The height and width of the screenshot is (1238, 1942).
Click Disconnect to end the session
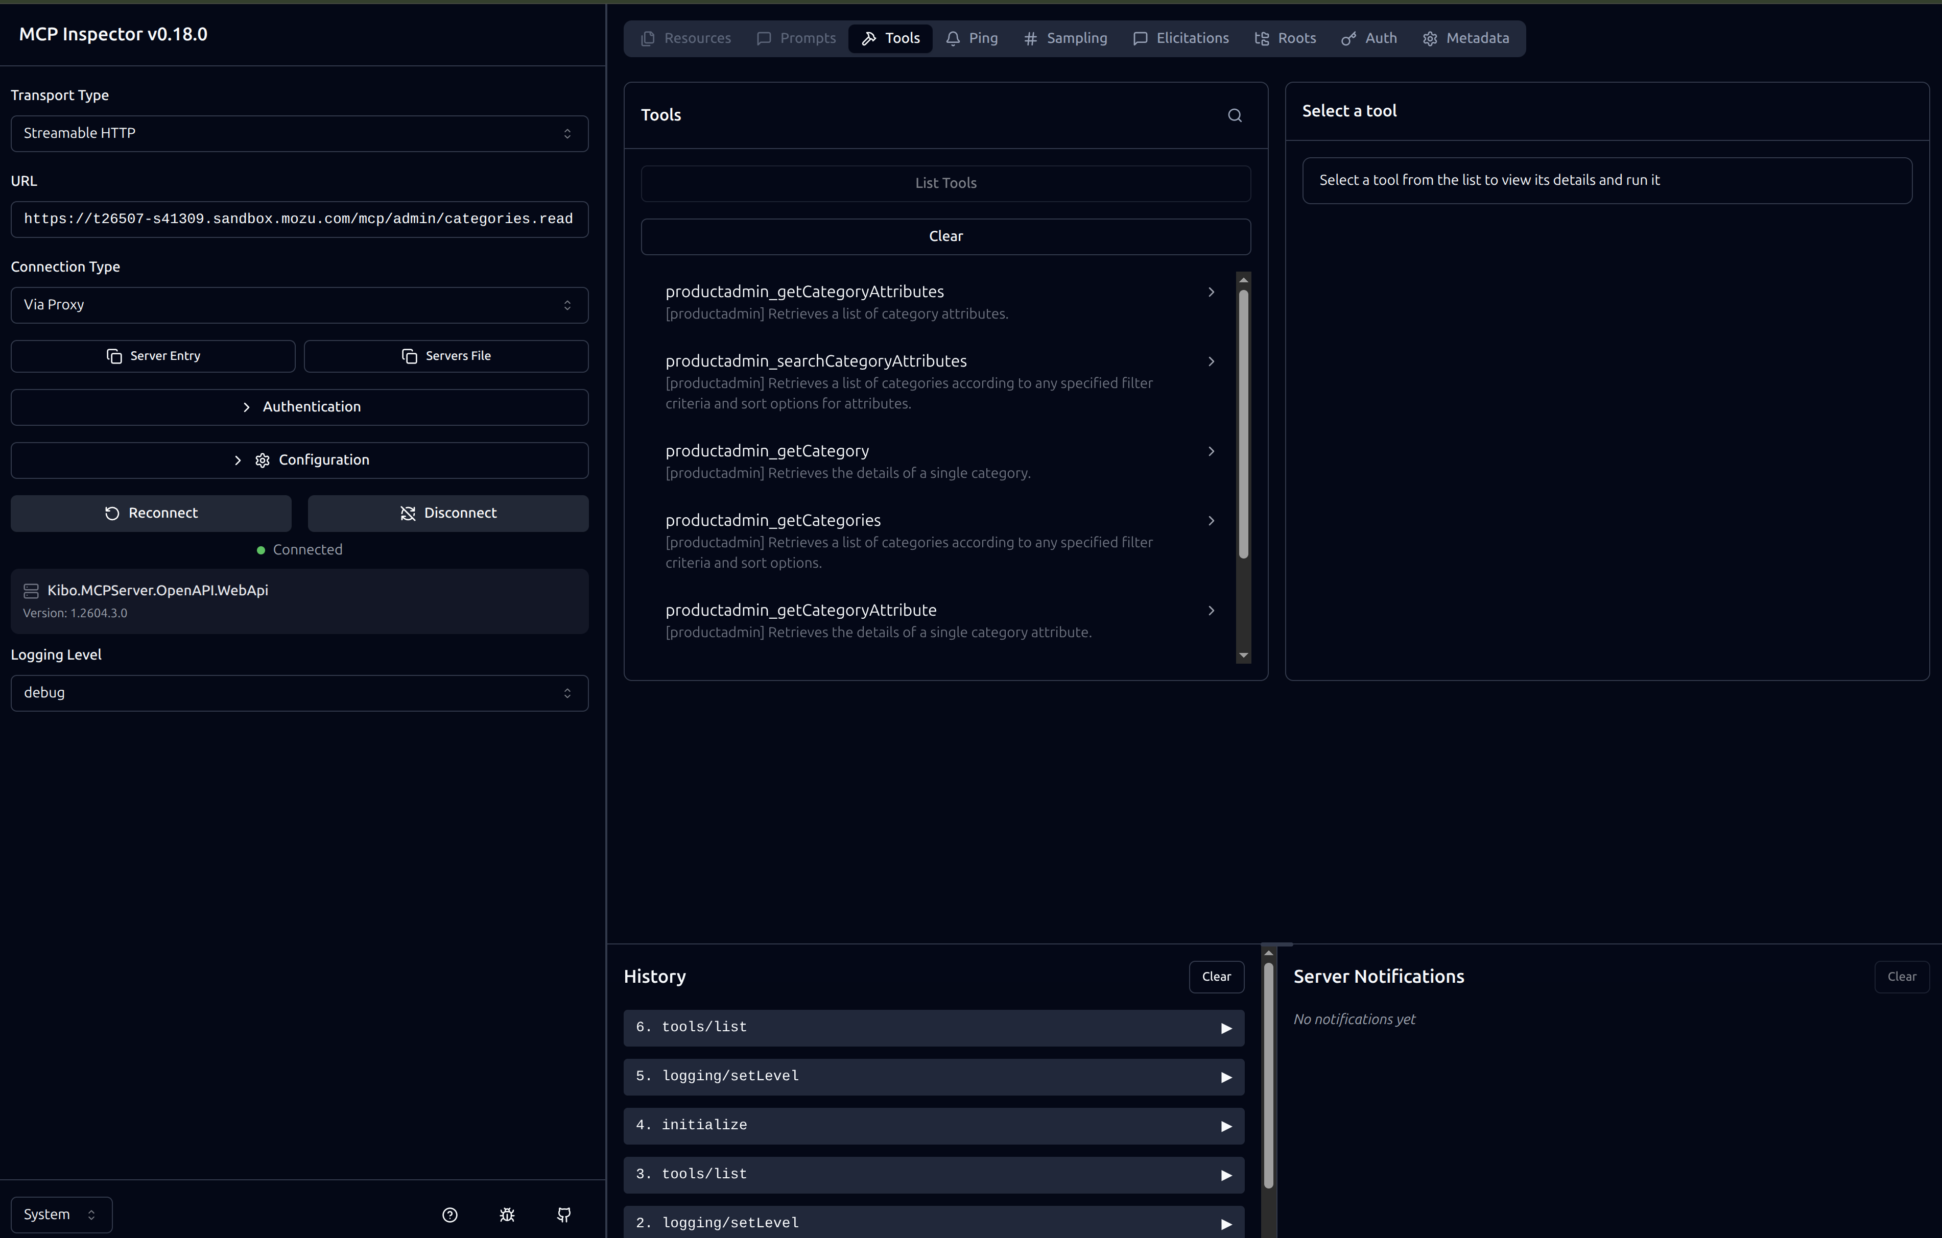coord(448,513)
